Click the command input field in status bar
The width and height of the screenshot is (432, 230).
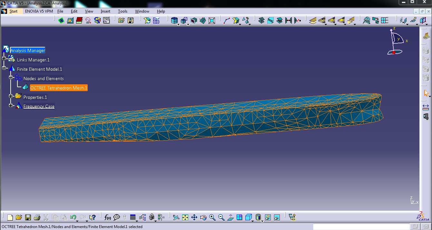point(361,227)
